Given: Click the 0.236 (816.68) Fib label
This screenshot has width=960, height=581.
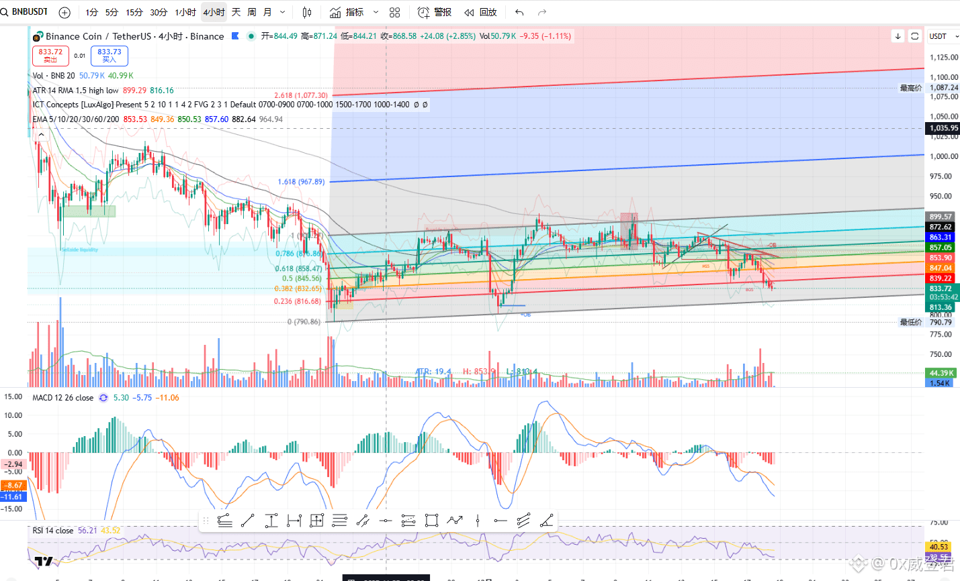Looking at the screenshot, I should [298, 301].
